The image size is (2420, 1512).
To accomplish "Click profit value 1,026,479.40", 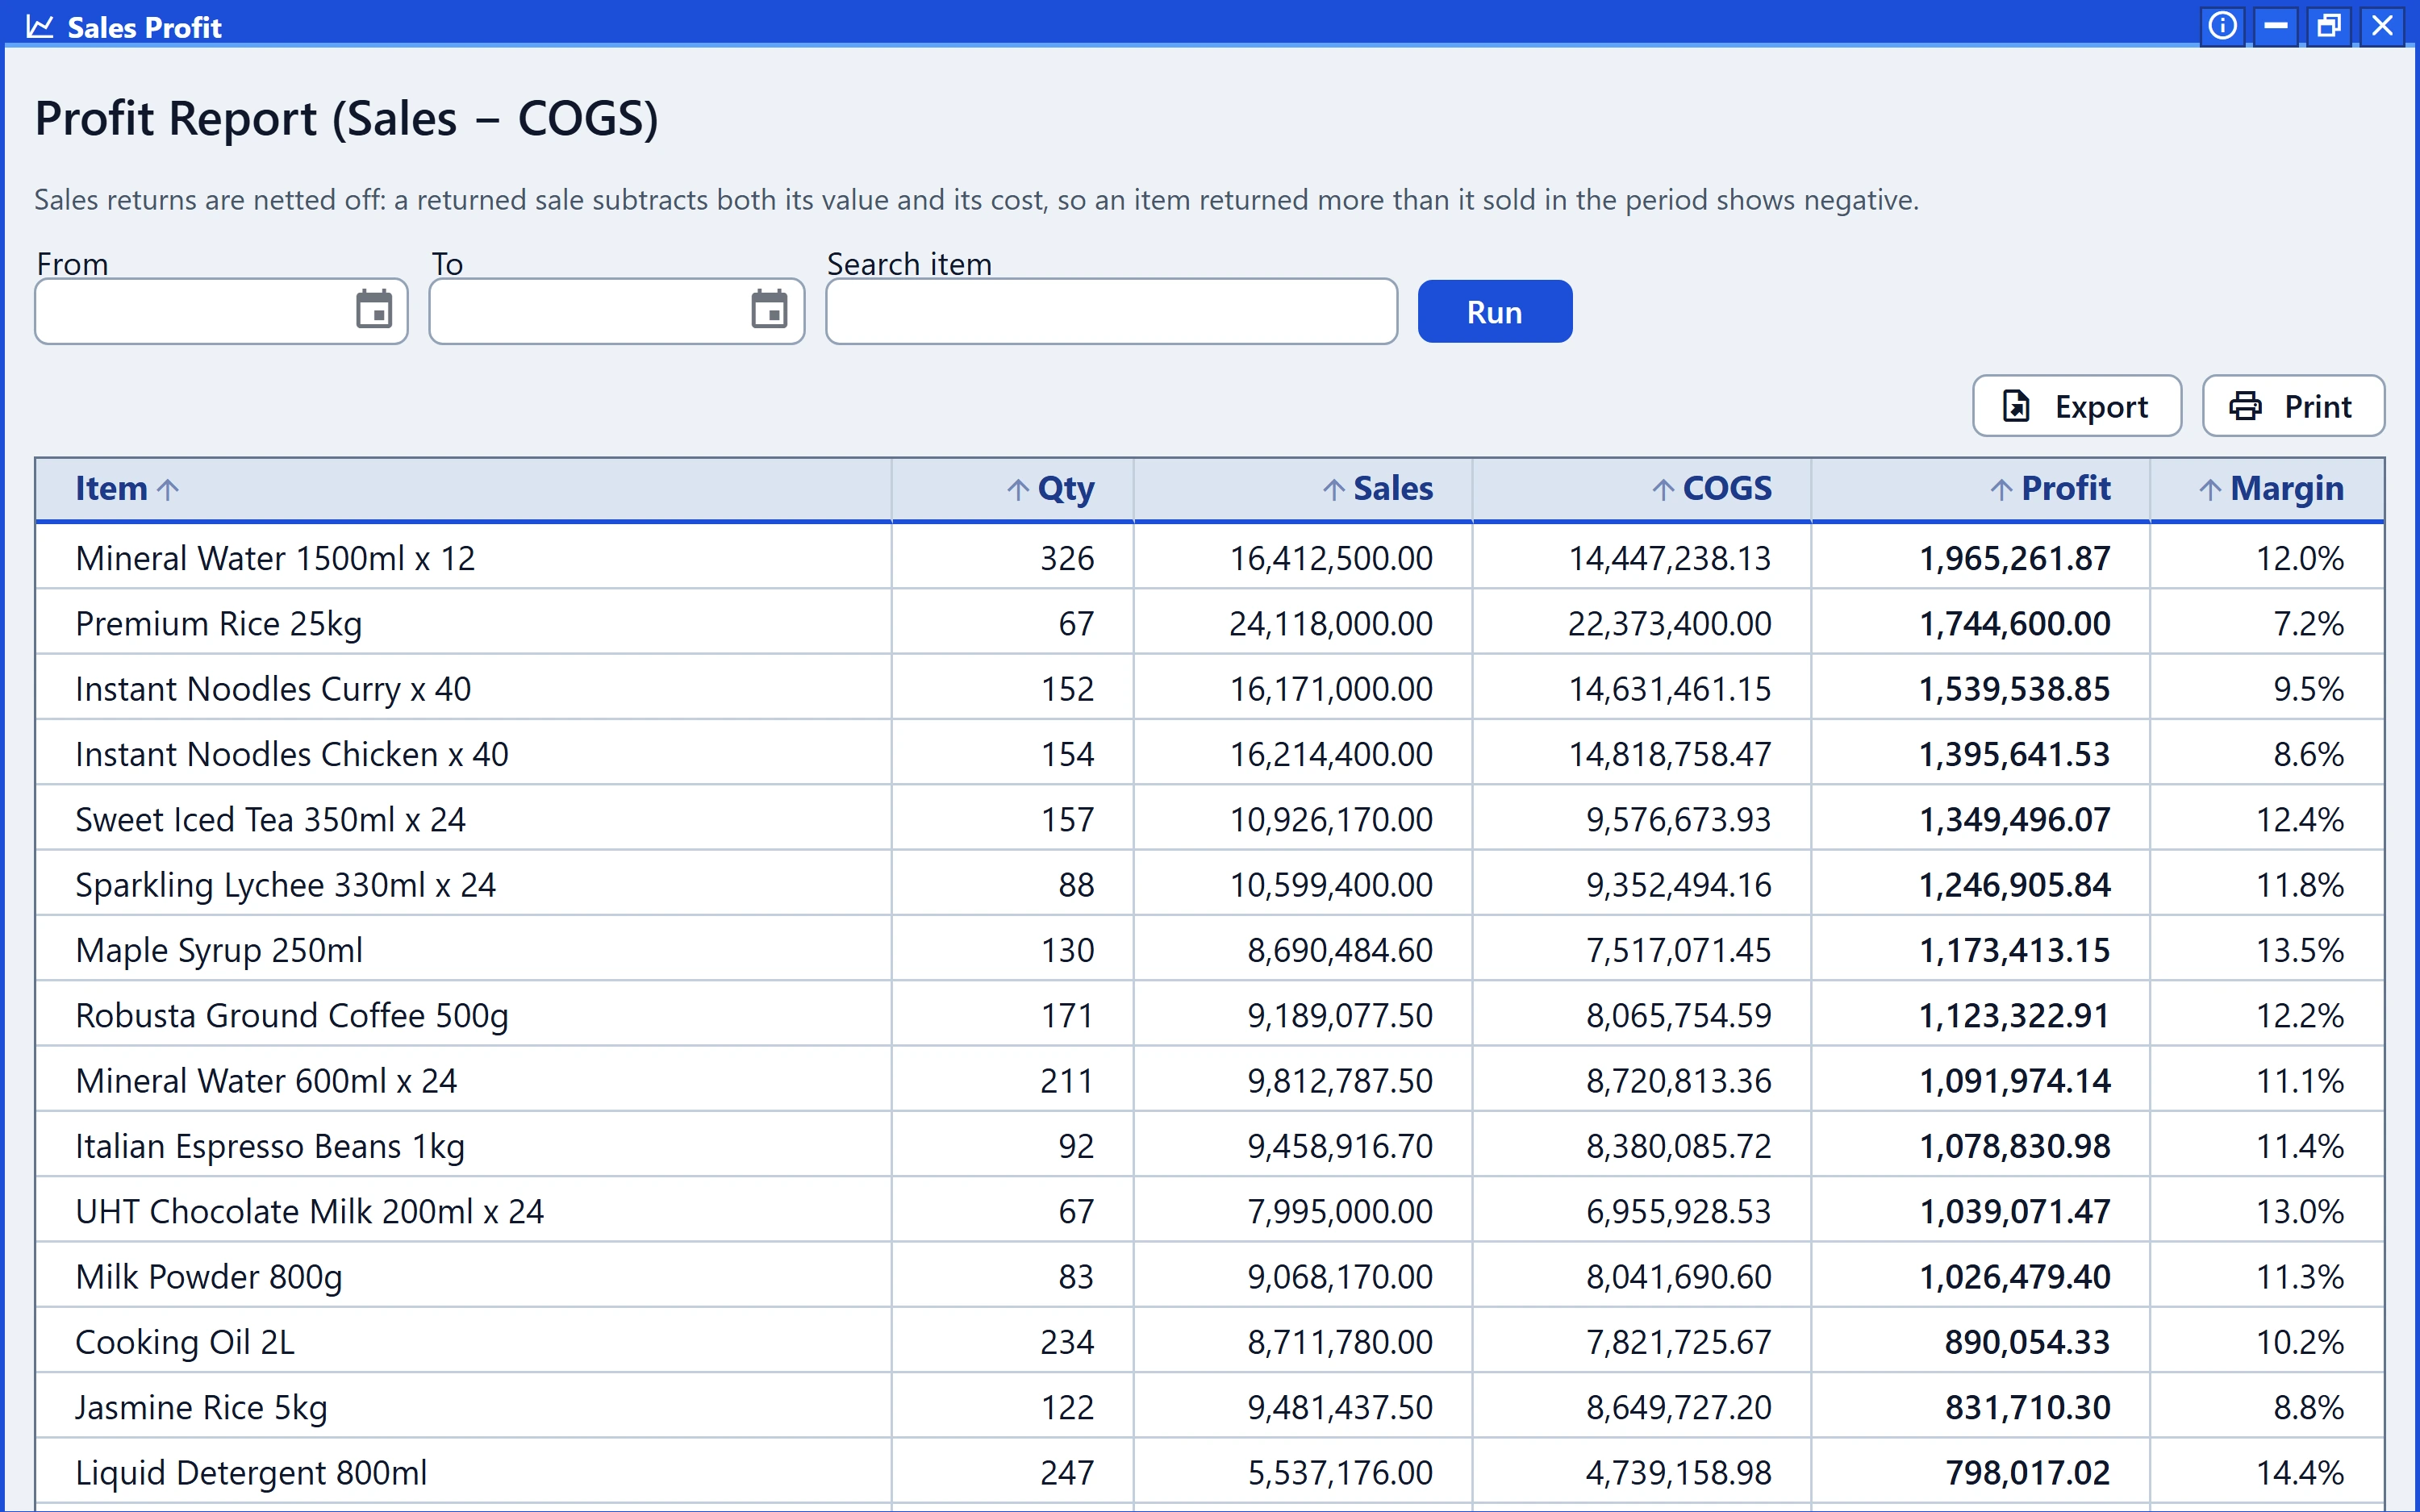I will coord(2014,1277).
